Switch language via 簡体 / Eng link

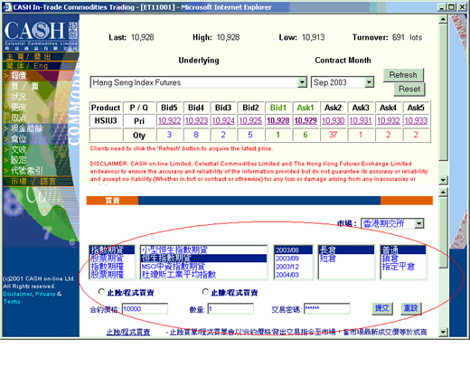point(27,66)
